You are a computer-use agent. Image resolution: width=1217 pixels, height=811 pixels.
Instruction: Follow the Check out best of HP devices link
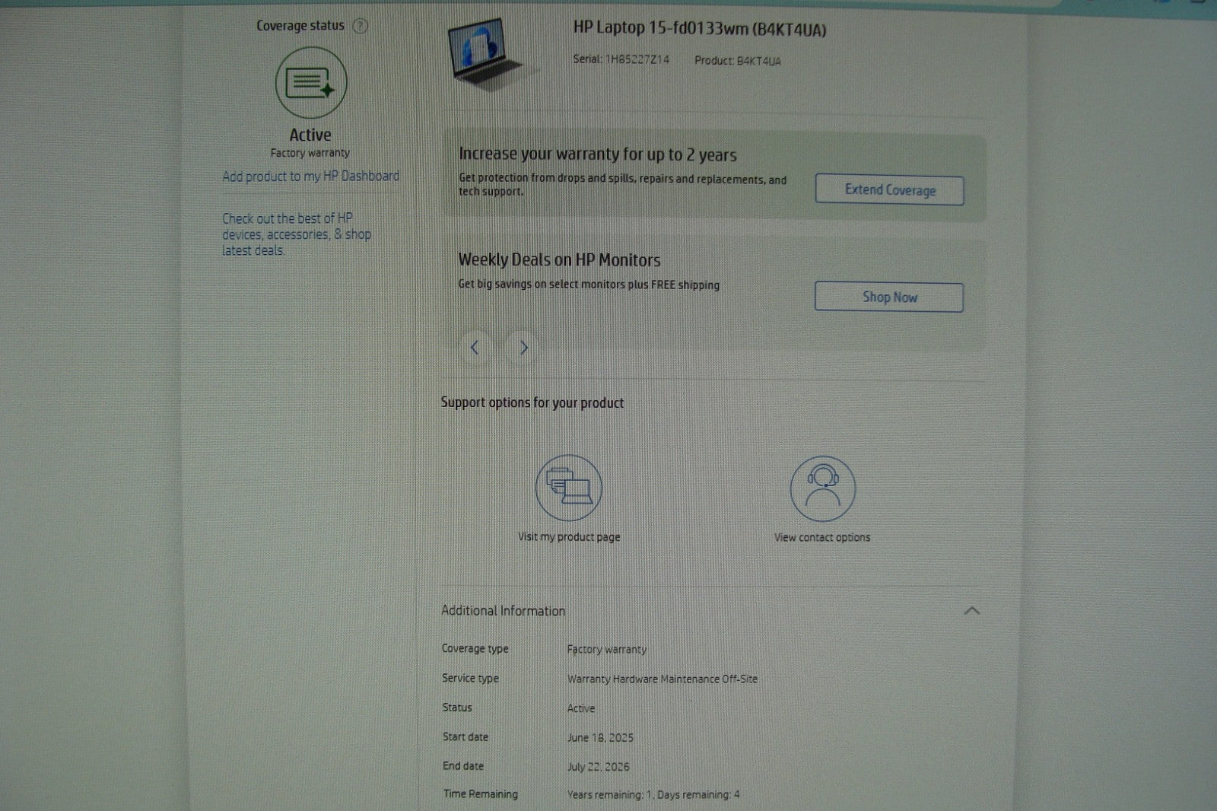pos(296,234)
